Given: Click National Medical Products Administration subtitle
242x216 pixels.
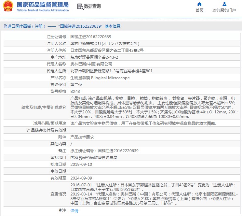Looking at the screenshot, I should (43, 10).
